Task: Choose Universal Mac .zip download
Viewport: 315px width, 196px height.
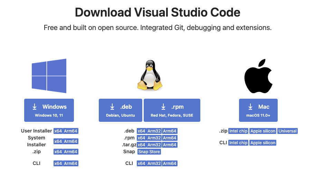Action: 287,131
